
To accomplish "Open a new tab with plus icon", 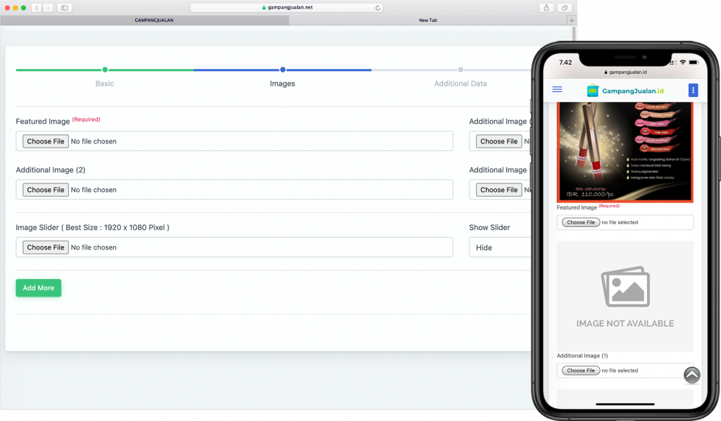I will [x=571, y=20].
